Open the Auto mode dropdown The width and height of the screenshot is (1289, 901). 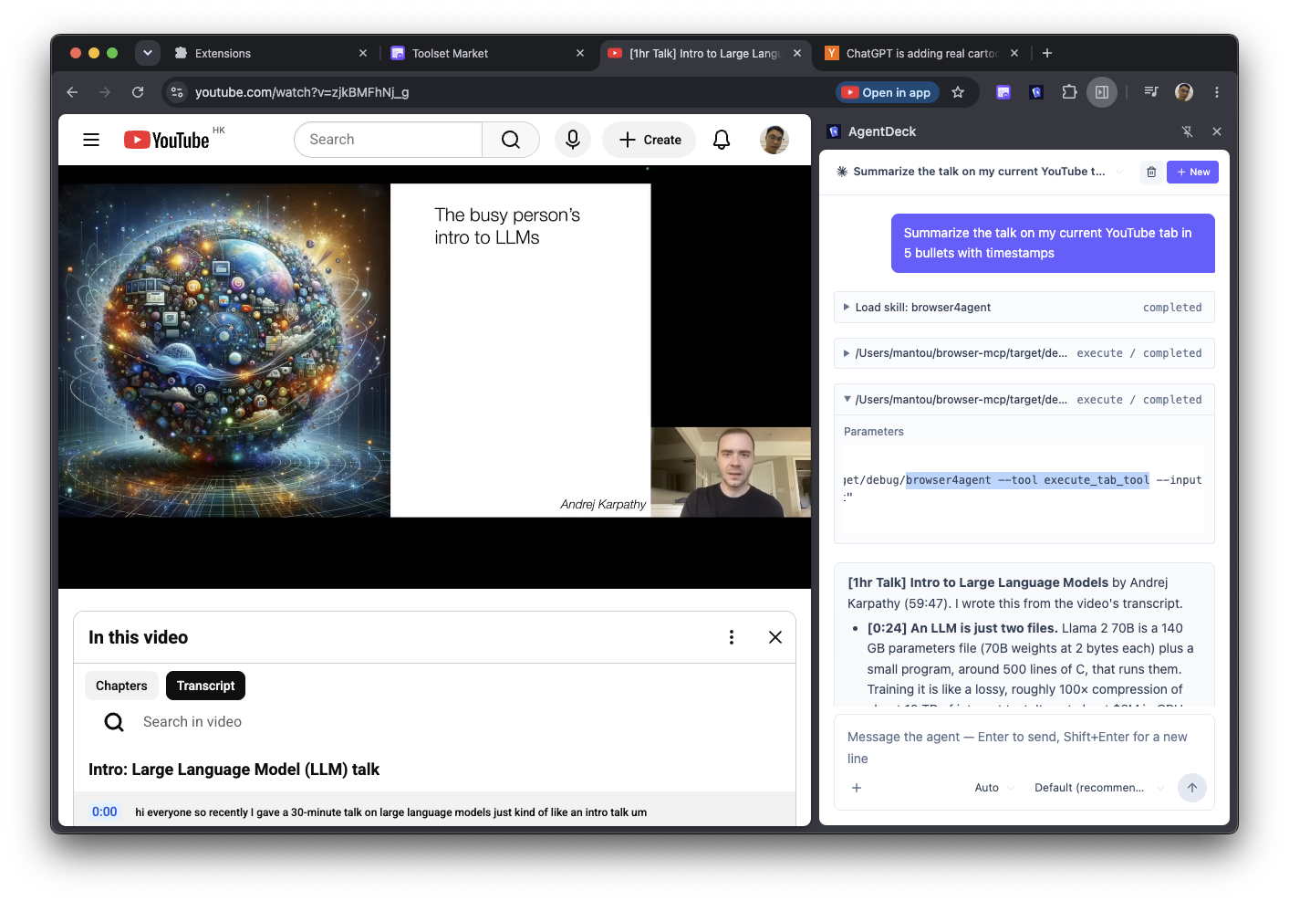(994, 788)
